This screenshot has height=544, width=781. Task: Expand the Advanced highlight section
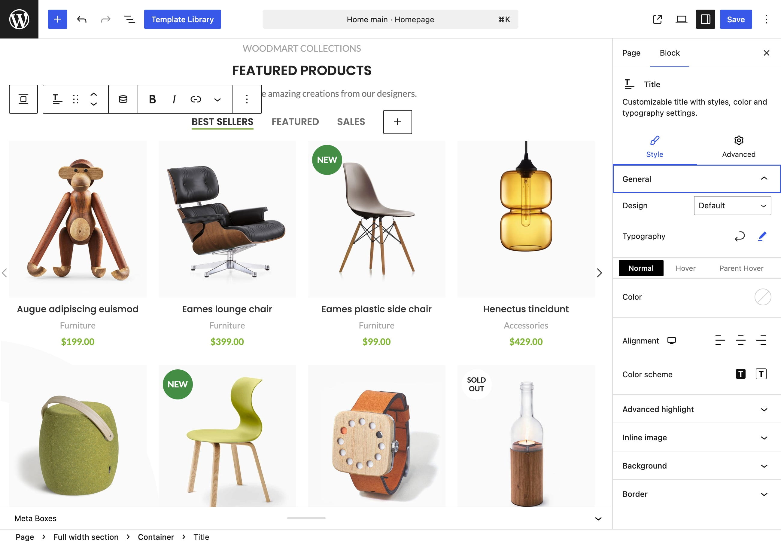point(696,409)
